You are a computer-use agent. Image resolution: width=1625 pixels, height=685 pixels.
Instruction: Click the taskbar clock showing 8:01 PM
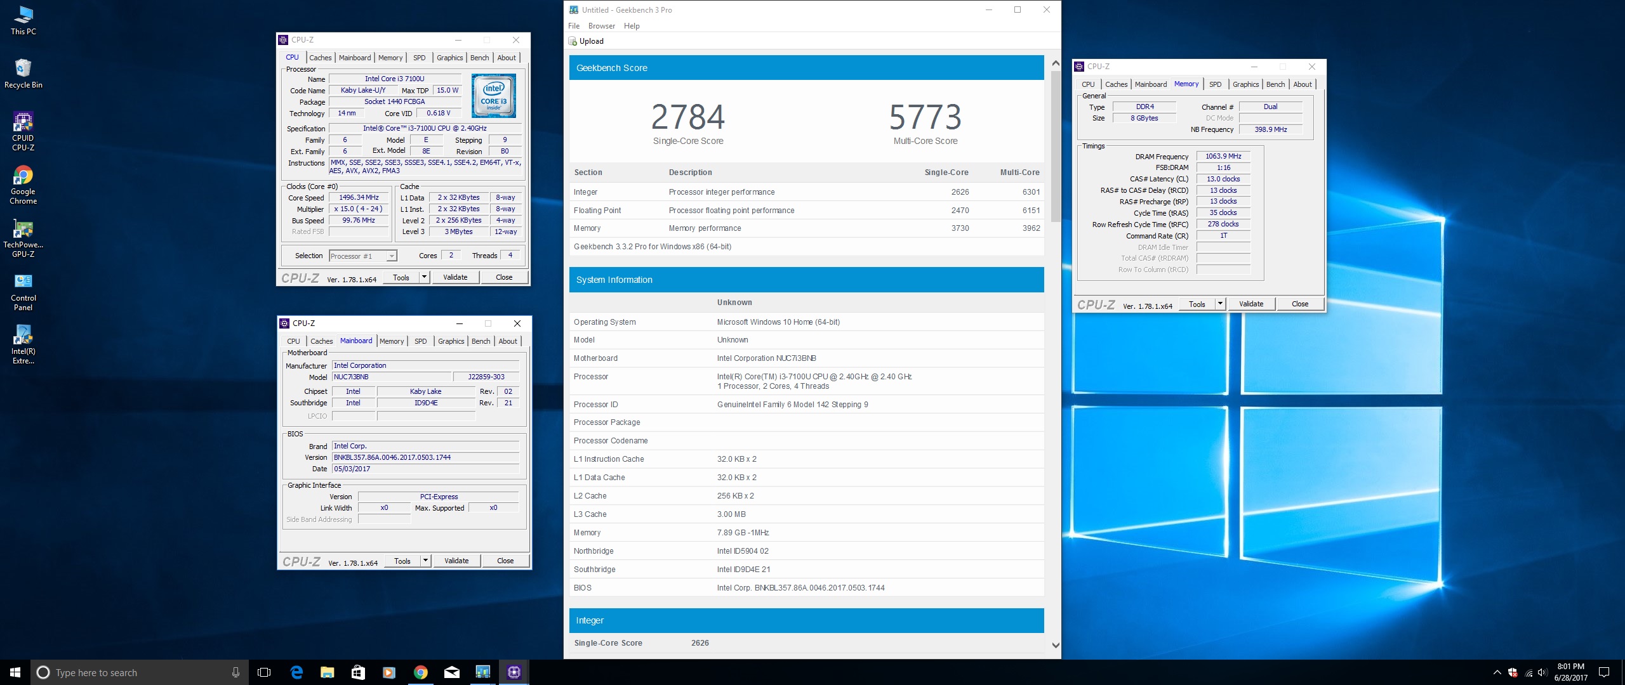pos(1571,672)
